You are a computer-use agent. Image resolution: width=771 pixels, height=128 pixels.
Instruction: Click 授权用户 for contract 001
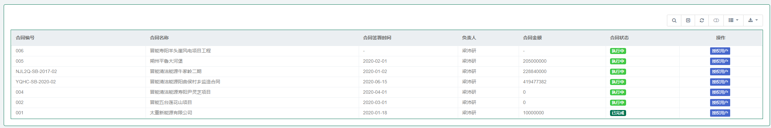[720, 113]
